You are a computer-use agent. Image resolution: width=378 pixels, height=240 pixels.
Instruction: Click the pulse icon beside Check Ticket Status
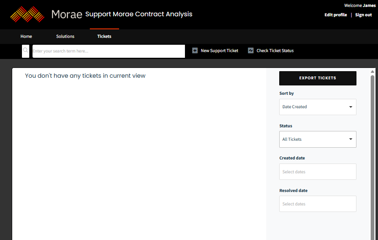coord(251,50)
